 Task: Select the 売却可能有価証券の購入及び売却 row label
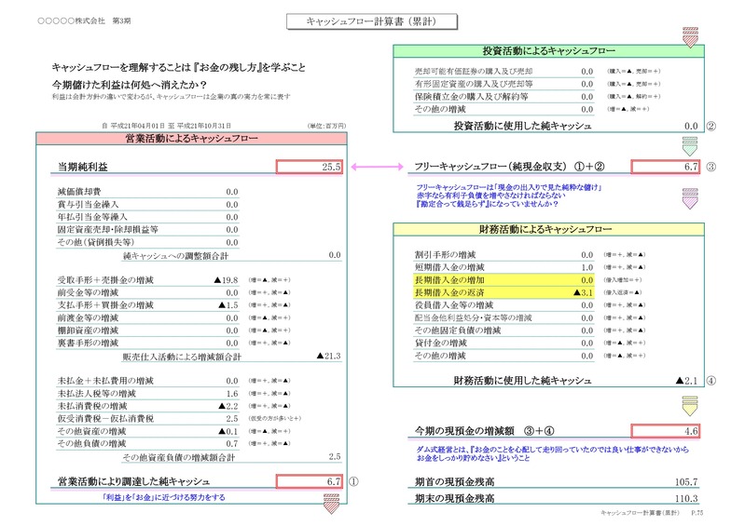tap(474, 71)
